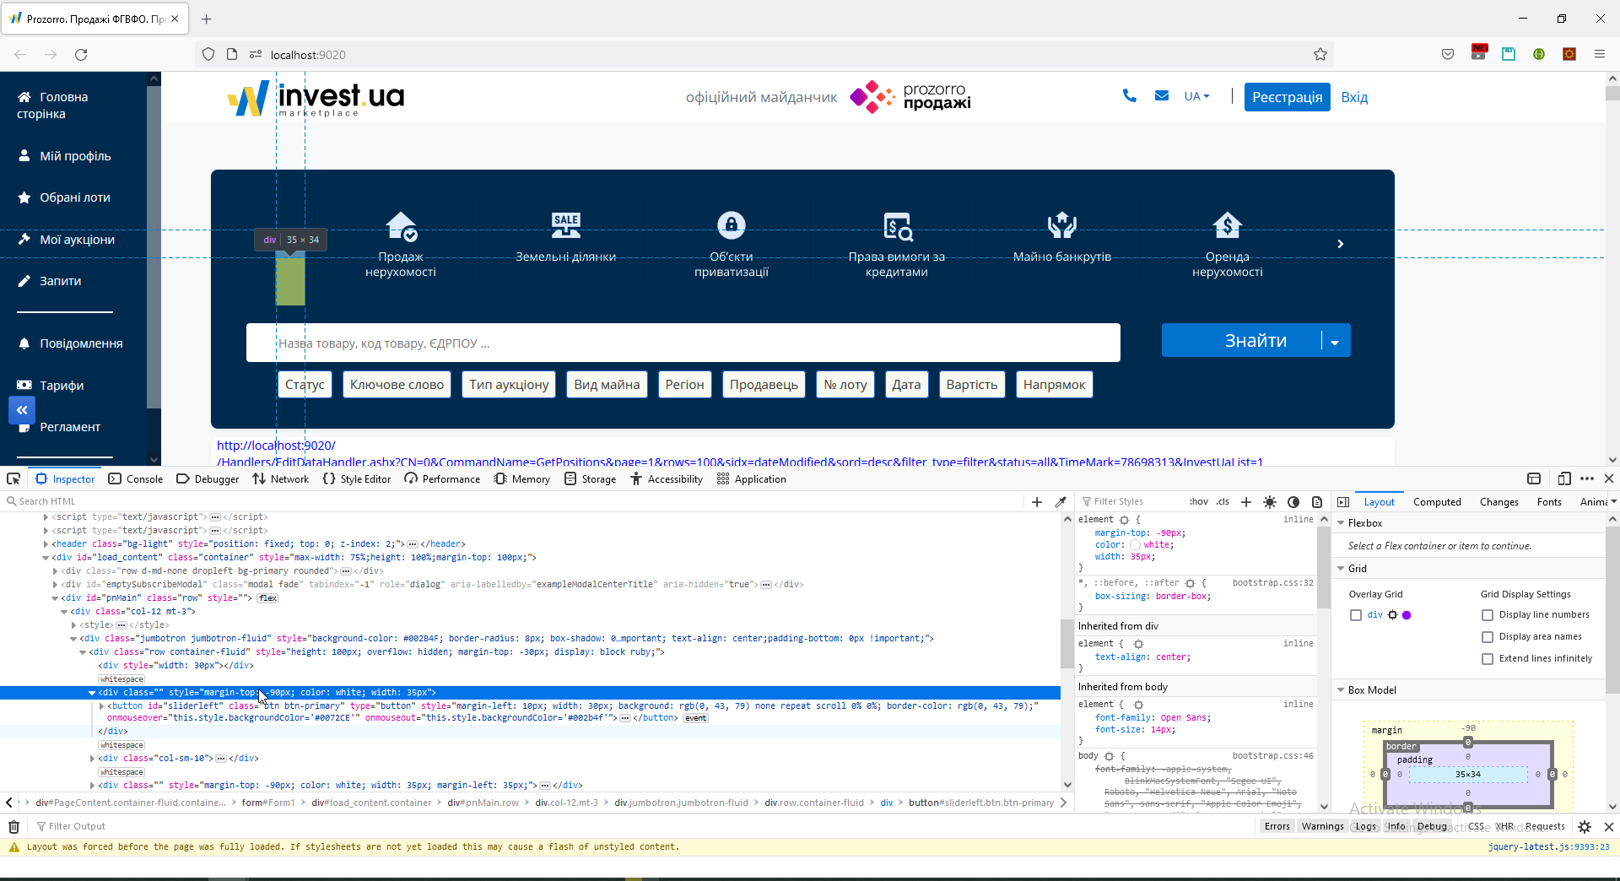
Task: Toggle the :hov pseudo-class panel
Action: 1199,501
